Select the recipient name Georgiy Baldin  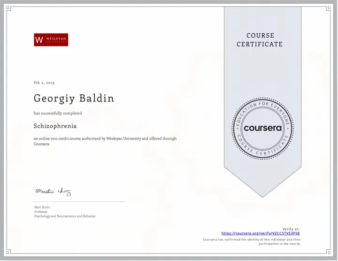coord(74,99)
